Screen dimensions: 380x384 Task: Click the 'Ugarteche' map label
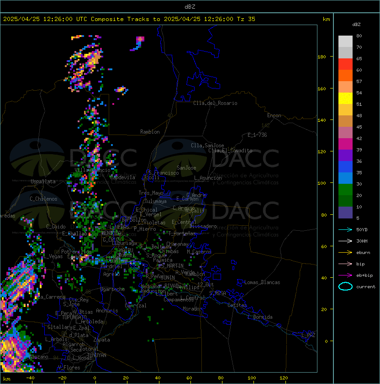click(x=113, y=289)
